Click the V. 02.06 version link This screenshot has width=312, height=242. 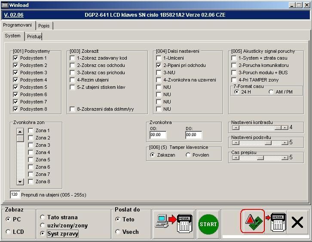click(x=14, y=15)
